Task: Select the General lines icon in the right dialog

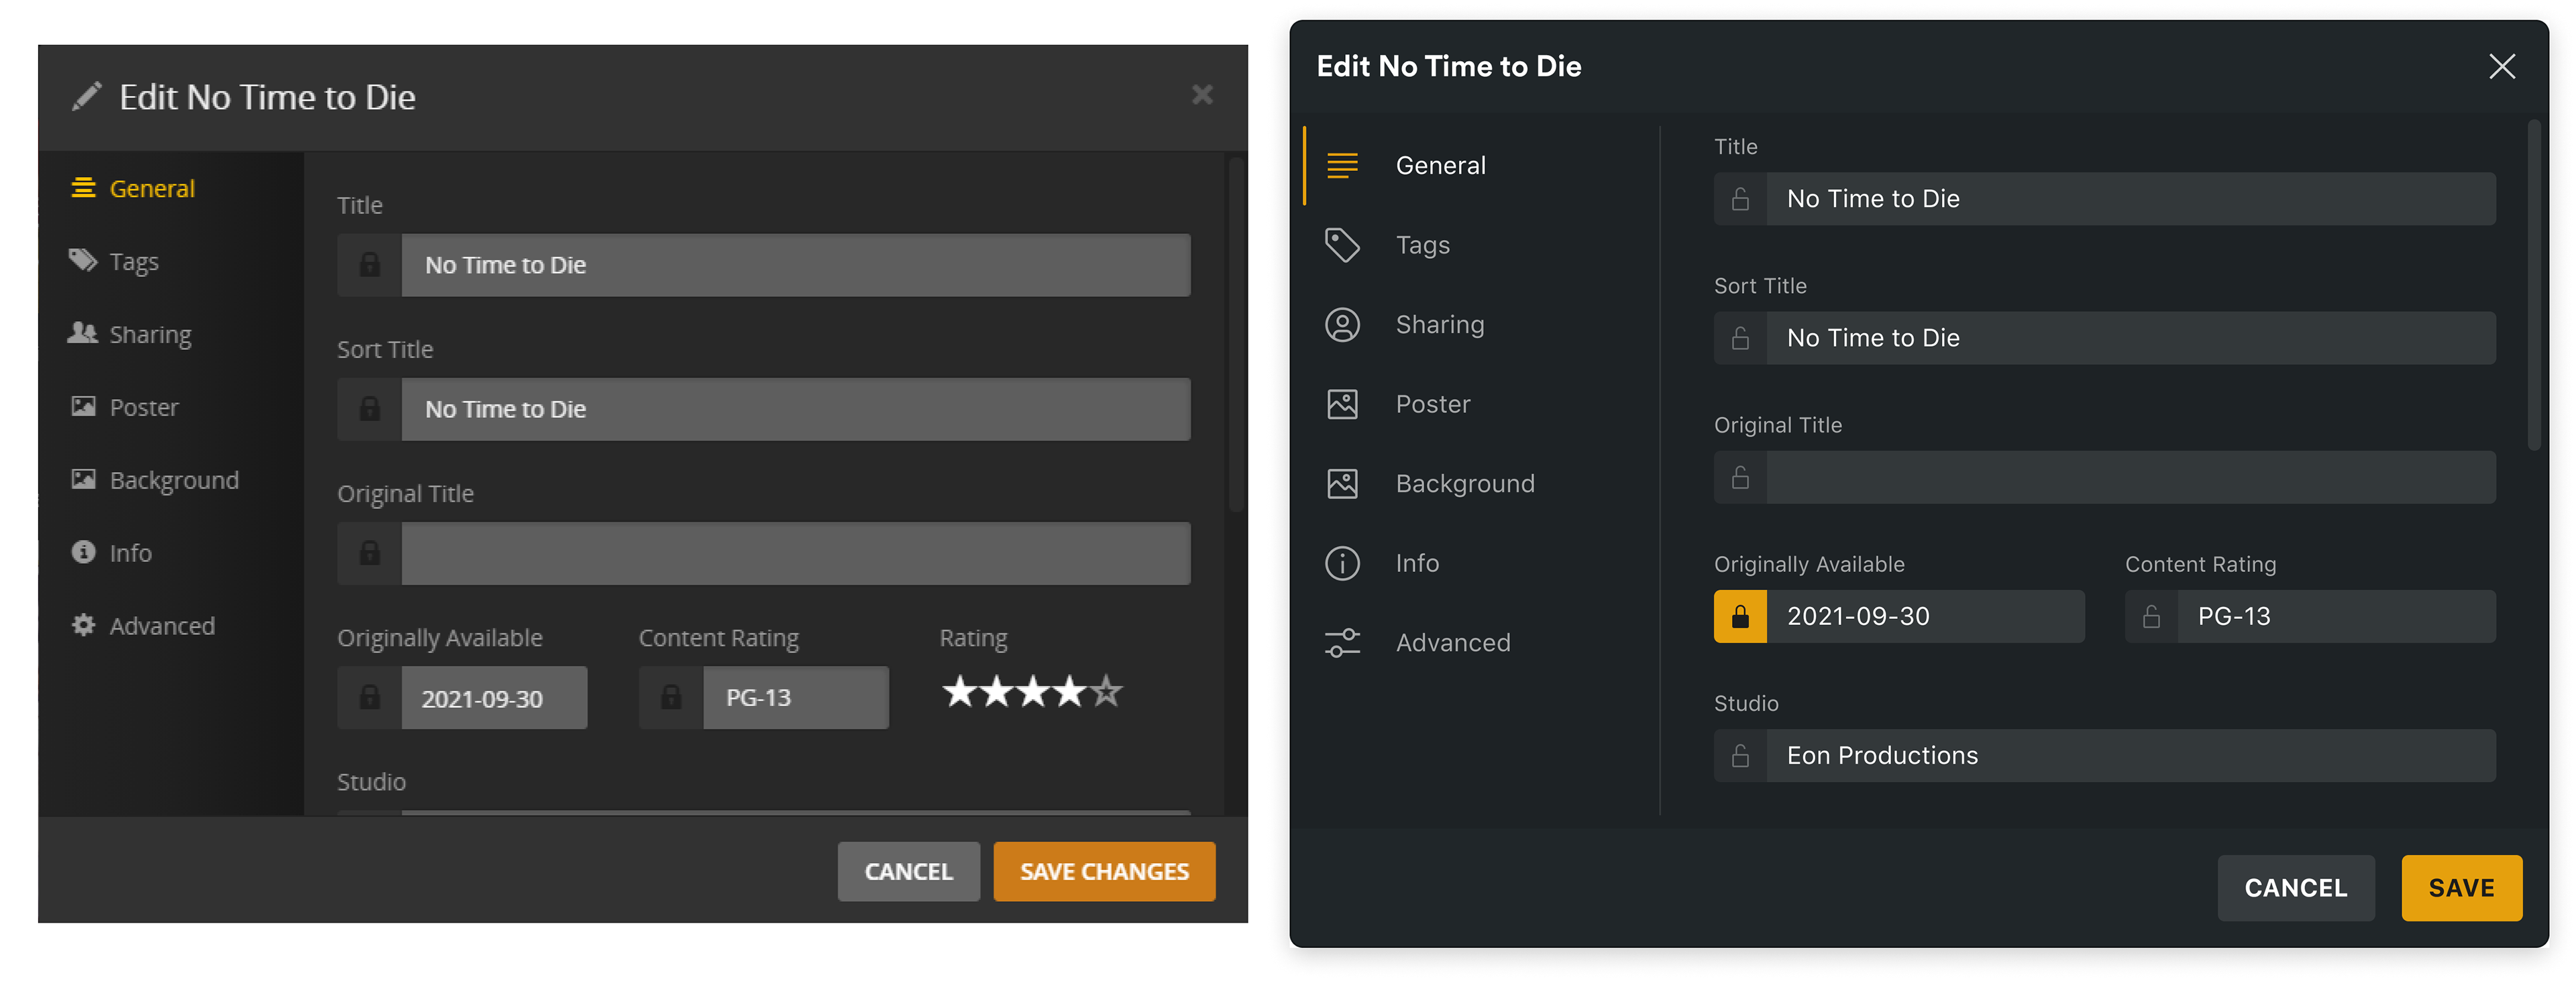Action: [1342, 165]
